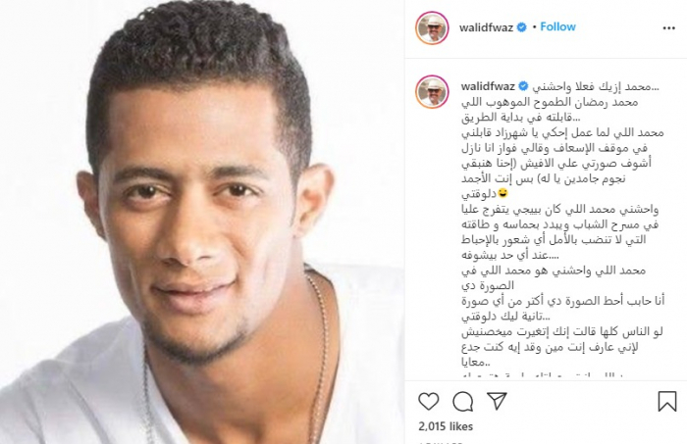Save the post with the bookmark icon

667,401
